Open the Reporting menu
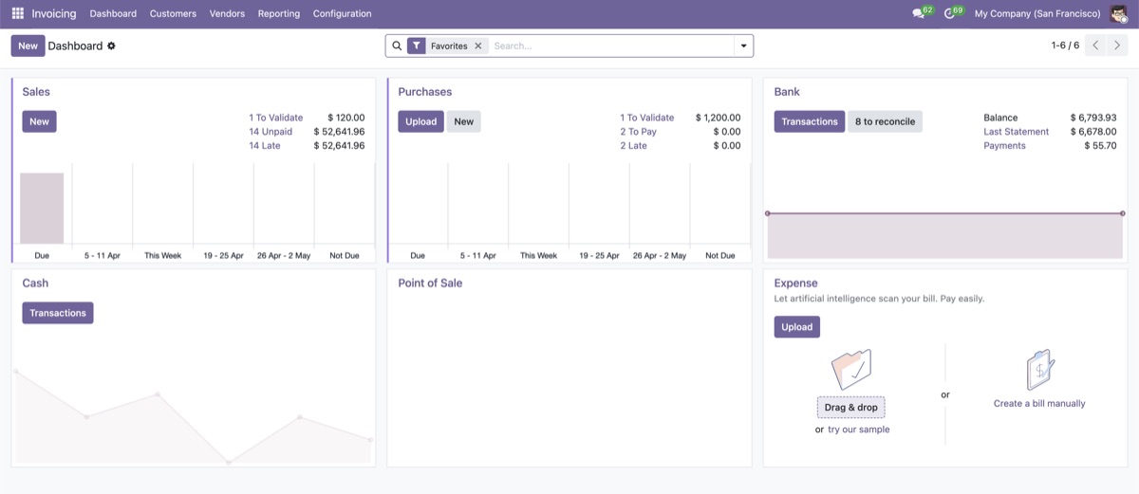This screenshot has height=494, width=1139. click(279, 14)
